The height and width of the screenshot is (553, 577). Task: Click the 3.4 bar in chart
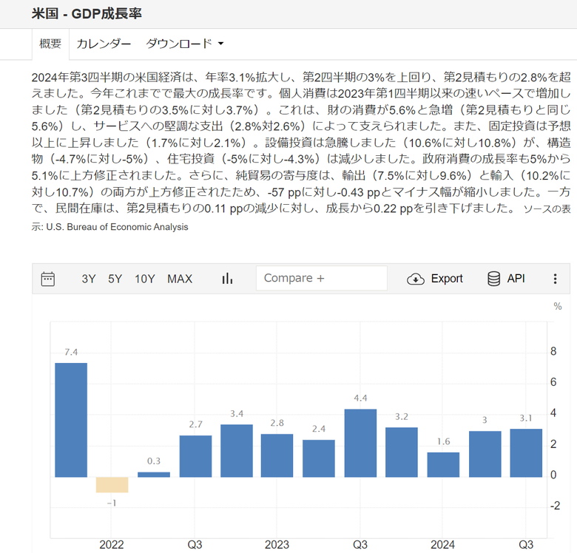(x=237, y=451)
